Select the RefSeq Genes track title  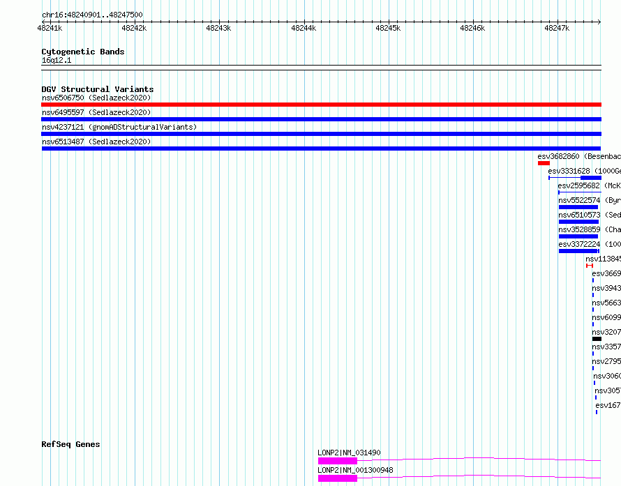tap(70, 444)
